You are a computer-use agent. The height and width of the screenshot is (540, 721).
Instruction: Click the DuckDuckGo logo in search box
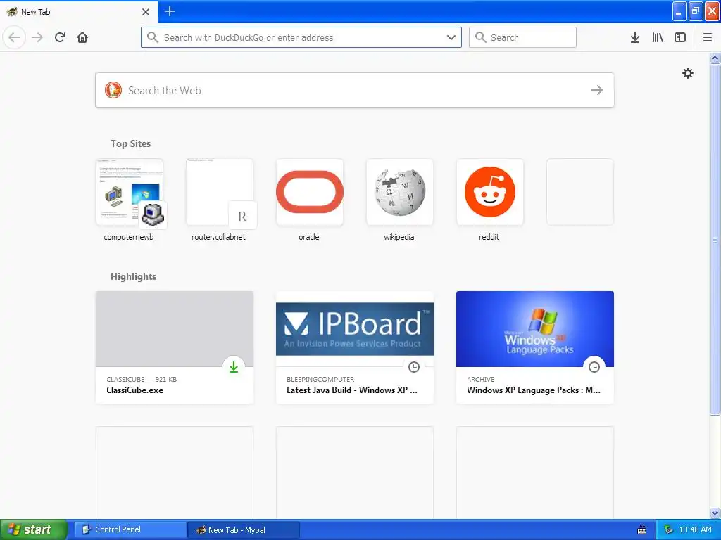[x=113, y=90]
